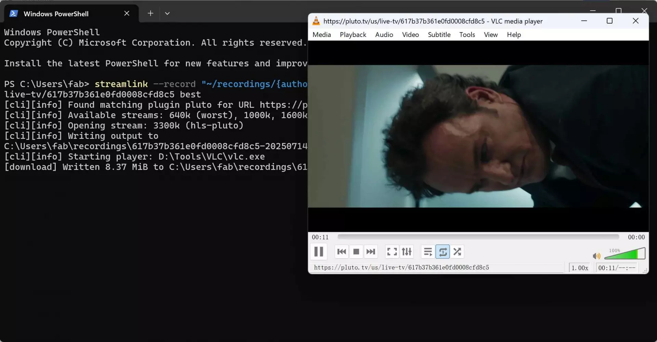
Task: Open the Media menu
Action: click(322, 35)
